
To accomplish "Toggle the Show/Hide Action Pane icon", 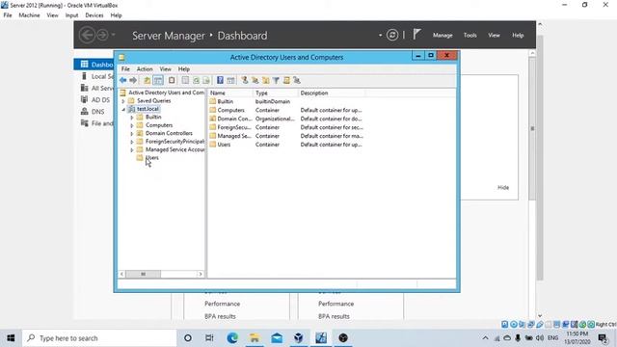I will pyautogui.click(x=231, y=80).
